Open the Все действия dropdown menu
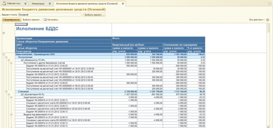The height and width of the screenshot is (128, 273). (257, 20)
